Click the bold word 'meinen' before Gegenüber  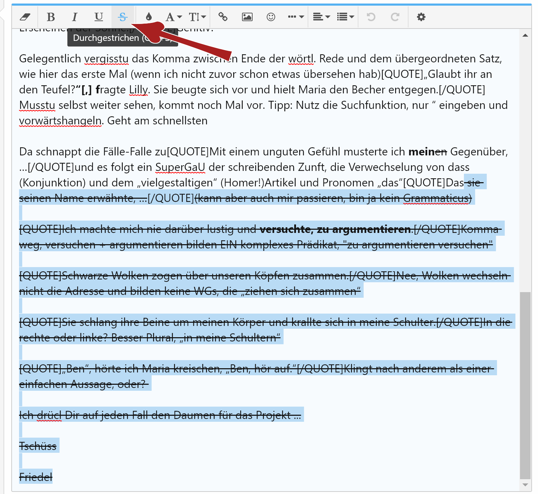tap(428, 152)
